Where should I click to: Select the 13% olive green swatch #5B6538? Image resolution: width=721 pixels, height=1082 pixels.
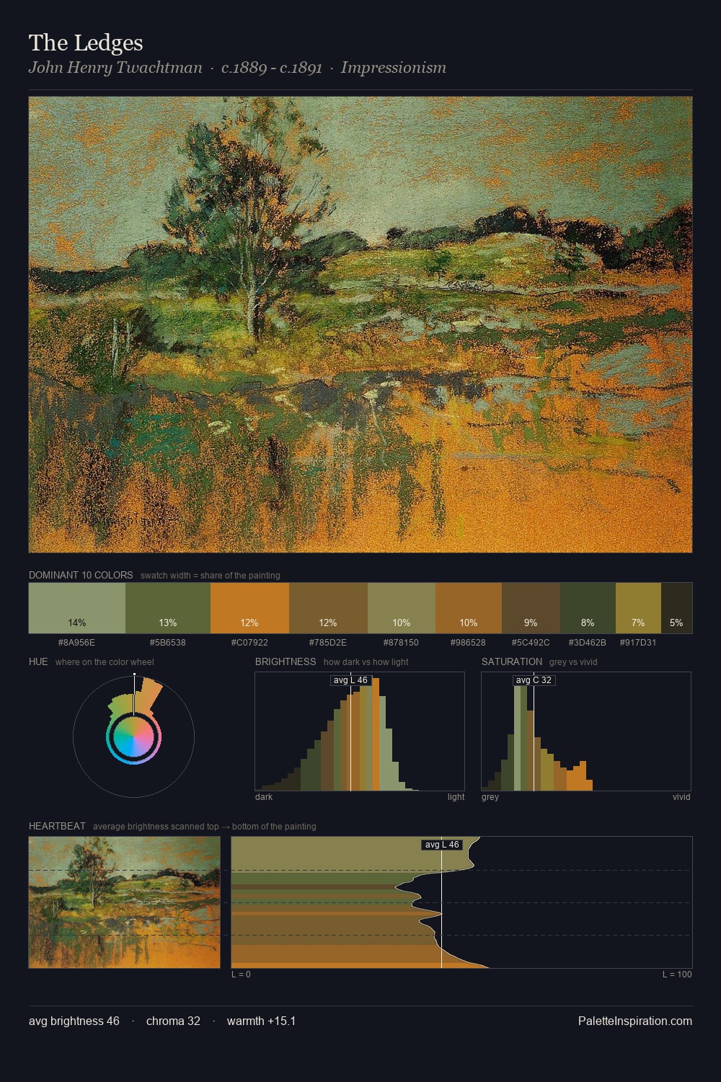click(168, 608)
